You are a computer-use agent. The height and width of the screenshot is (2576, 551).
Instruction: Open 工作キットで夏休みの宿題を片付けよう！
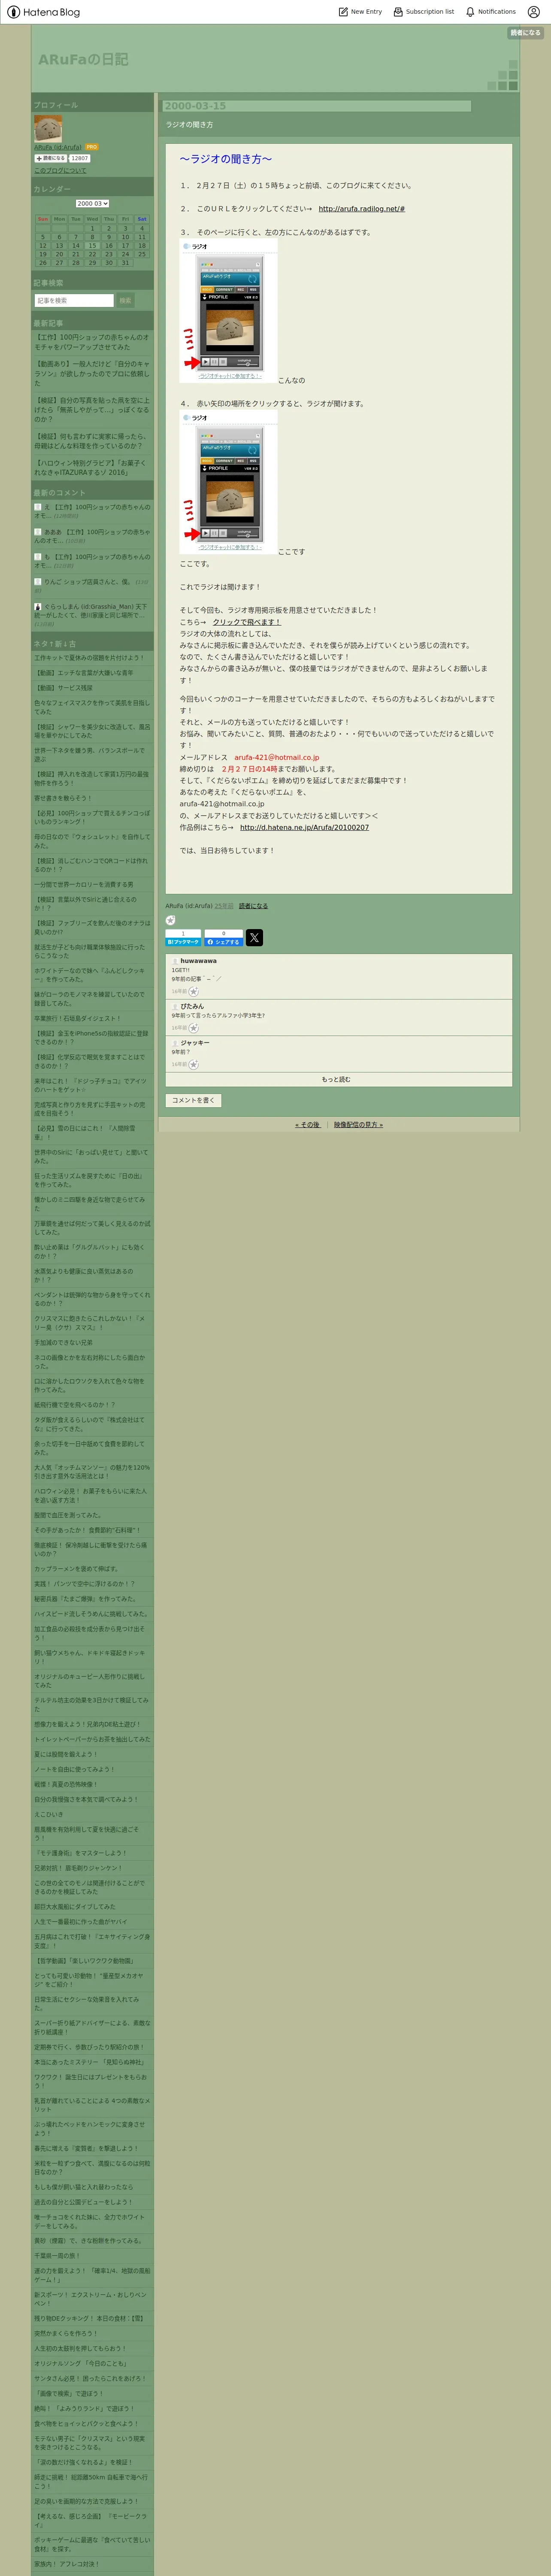89,658
